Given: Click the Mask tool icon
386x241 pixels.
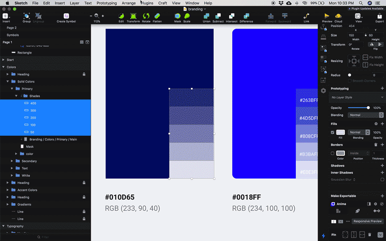Looking at the screenshot, I should [x=177, y=16].
